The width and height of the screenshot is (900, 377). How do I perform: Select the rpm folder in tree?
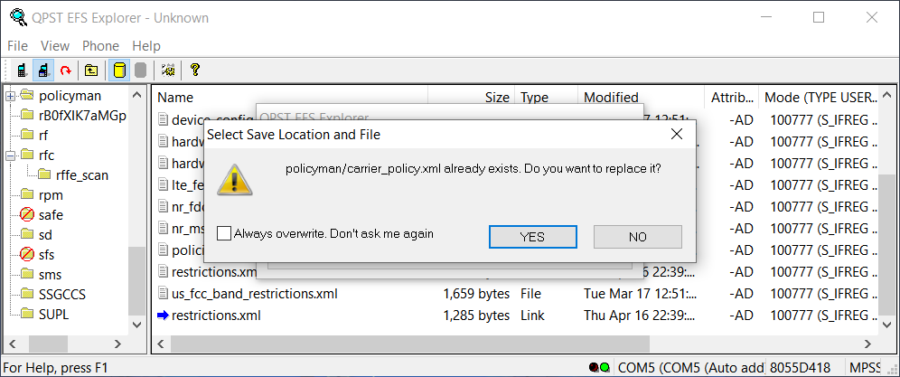(x=52, y=194)
